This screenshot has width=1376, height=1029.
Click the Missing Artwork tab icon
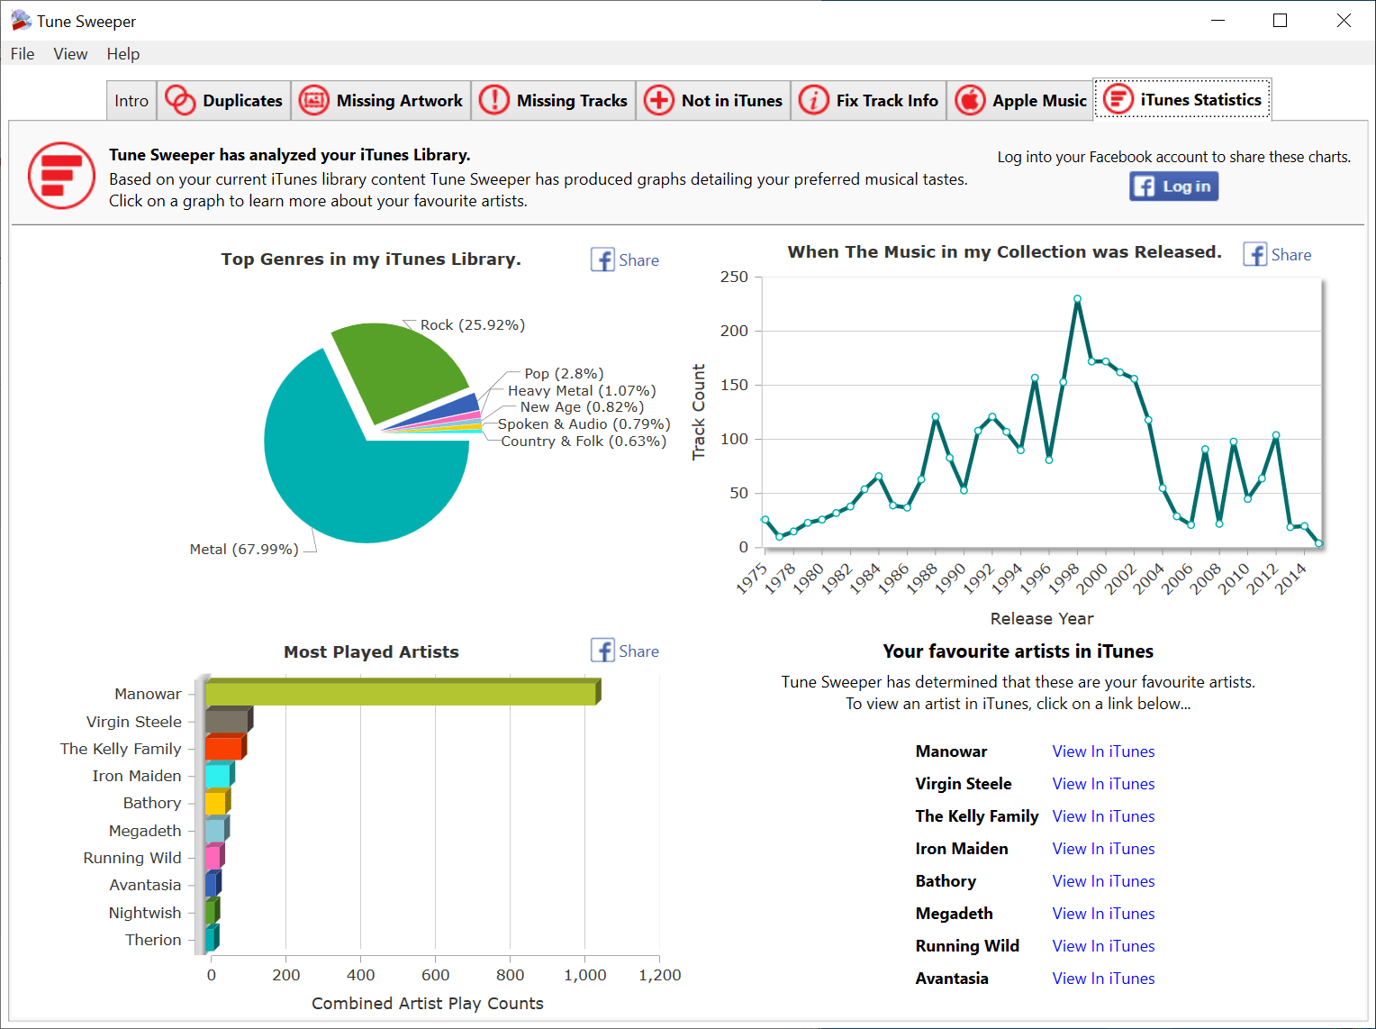coord(313,100)
